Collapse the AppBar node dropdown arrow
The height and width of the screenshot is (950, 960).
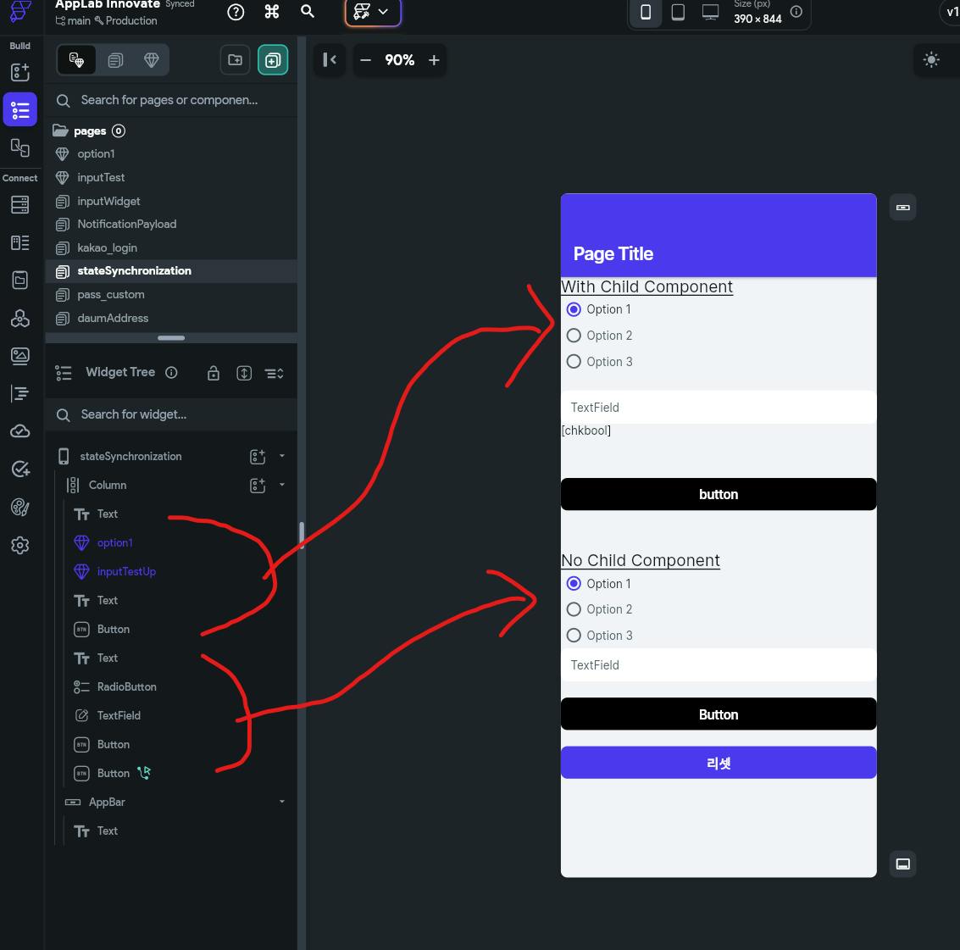(x=281, y=802)
